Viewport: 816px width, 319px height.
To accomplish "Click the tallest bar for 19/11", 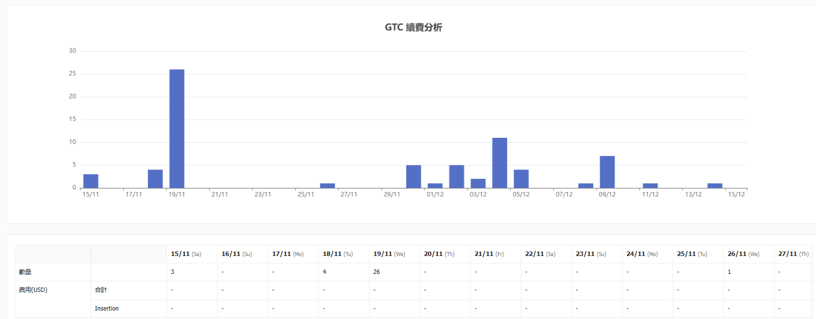I will pyautogui.click(x=177, y=128).
